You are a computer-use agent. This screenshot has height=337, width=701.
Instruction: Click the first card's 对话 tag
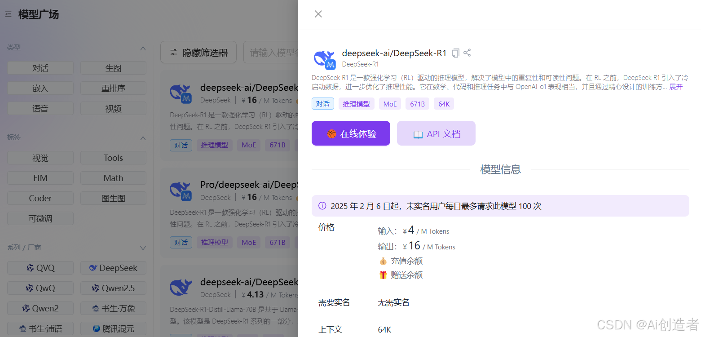181,145
